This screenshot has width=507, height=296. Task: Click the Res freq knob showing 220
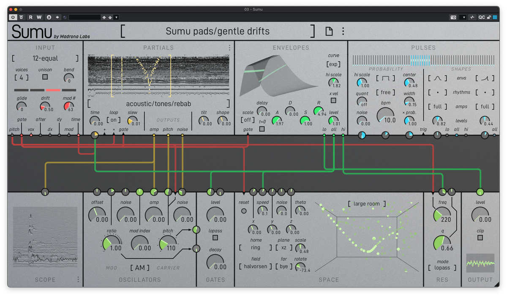pyautogui.click(x=442, y=215)
